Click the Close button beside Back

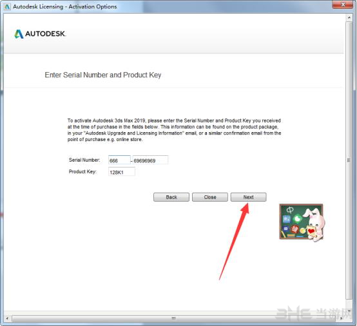point(210,197)
